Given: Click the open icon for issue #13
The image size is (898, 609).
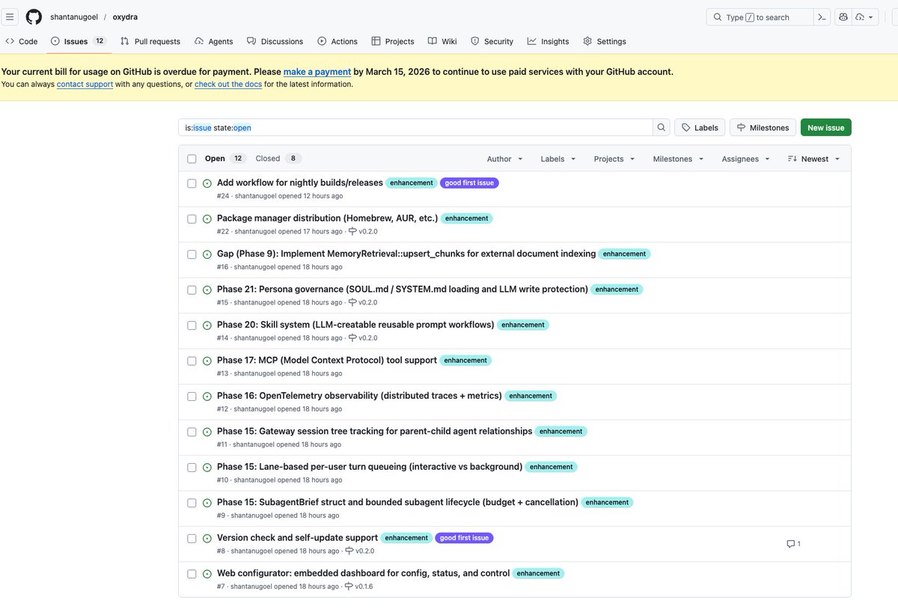Looking at the screenshot, I should tap(207, 361).
